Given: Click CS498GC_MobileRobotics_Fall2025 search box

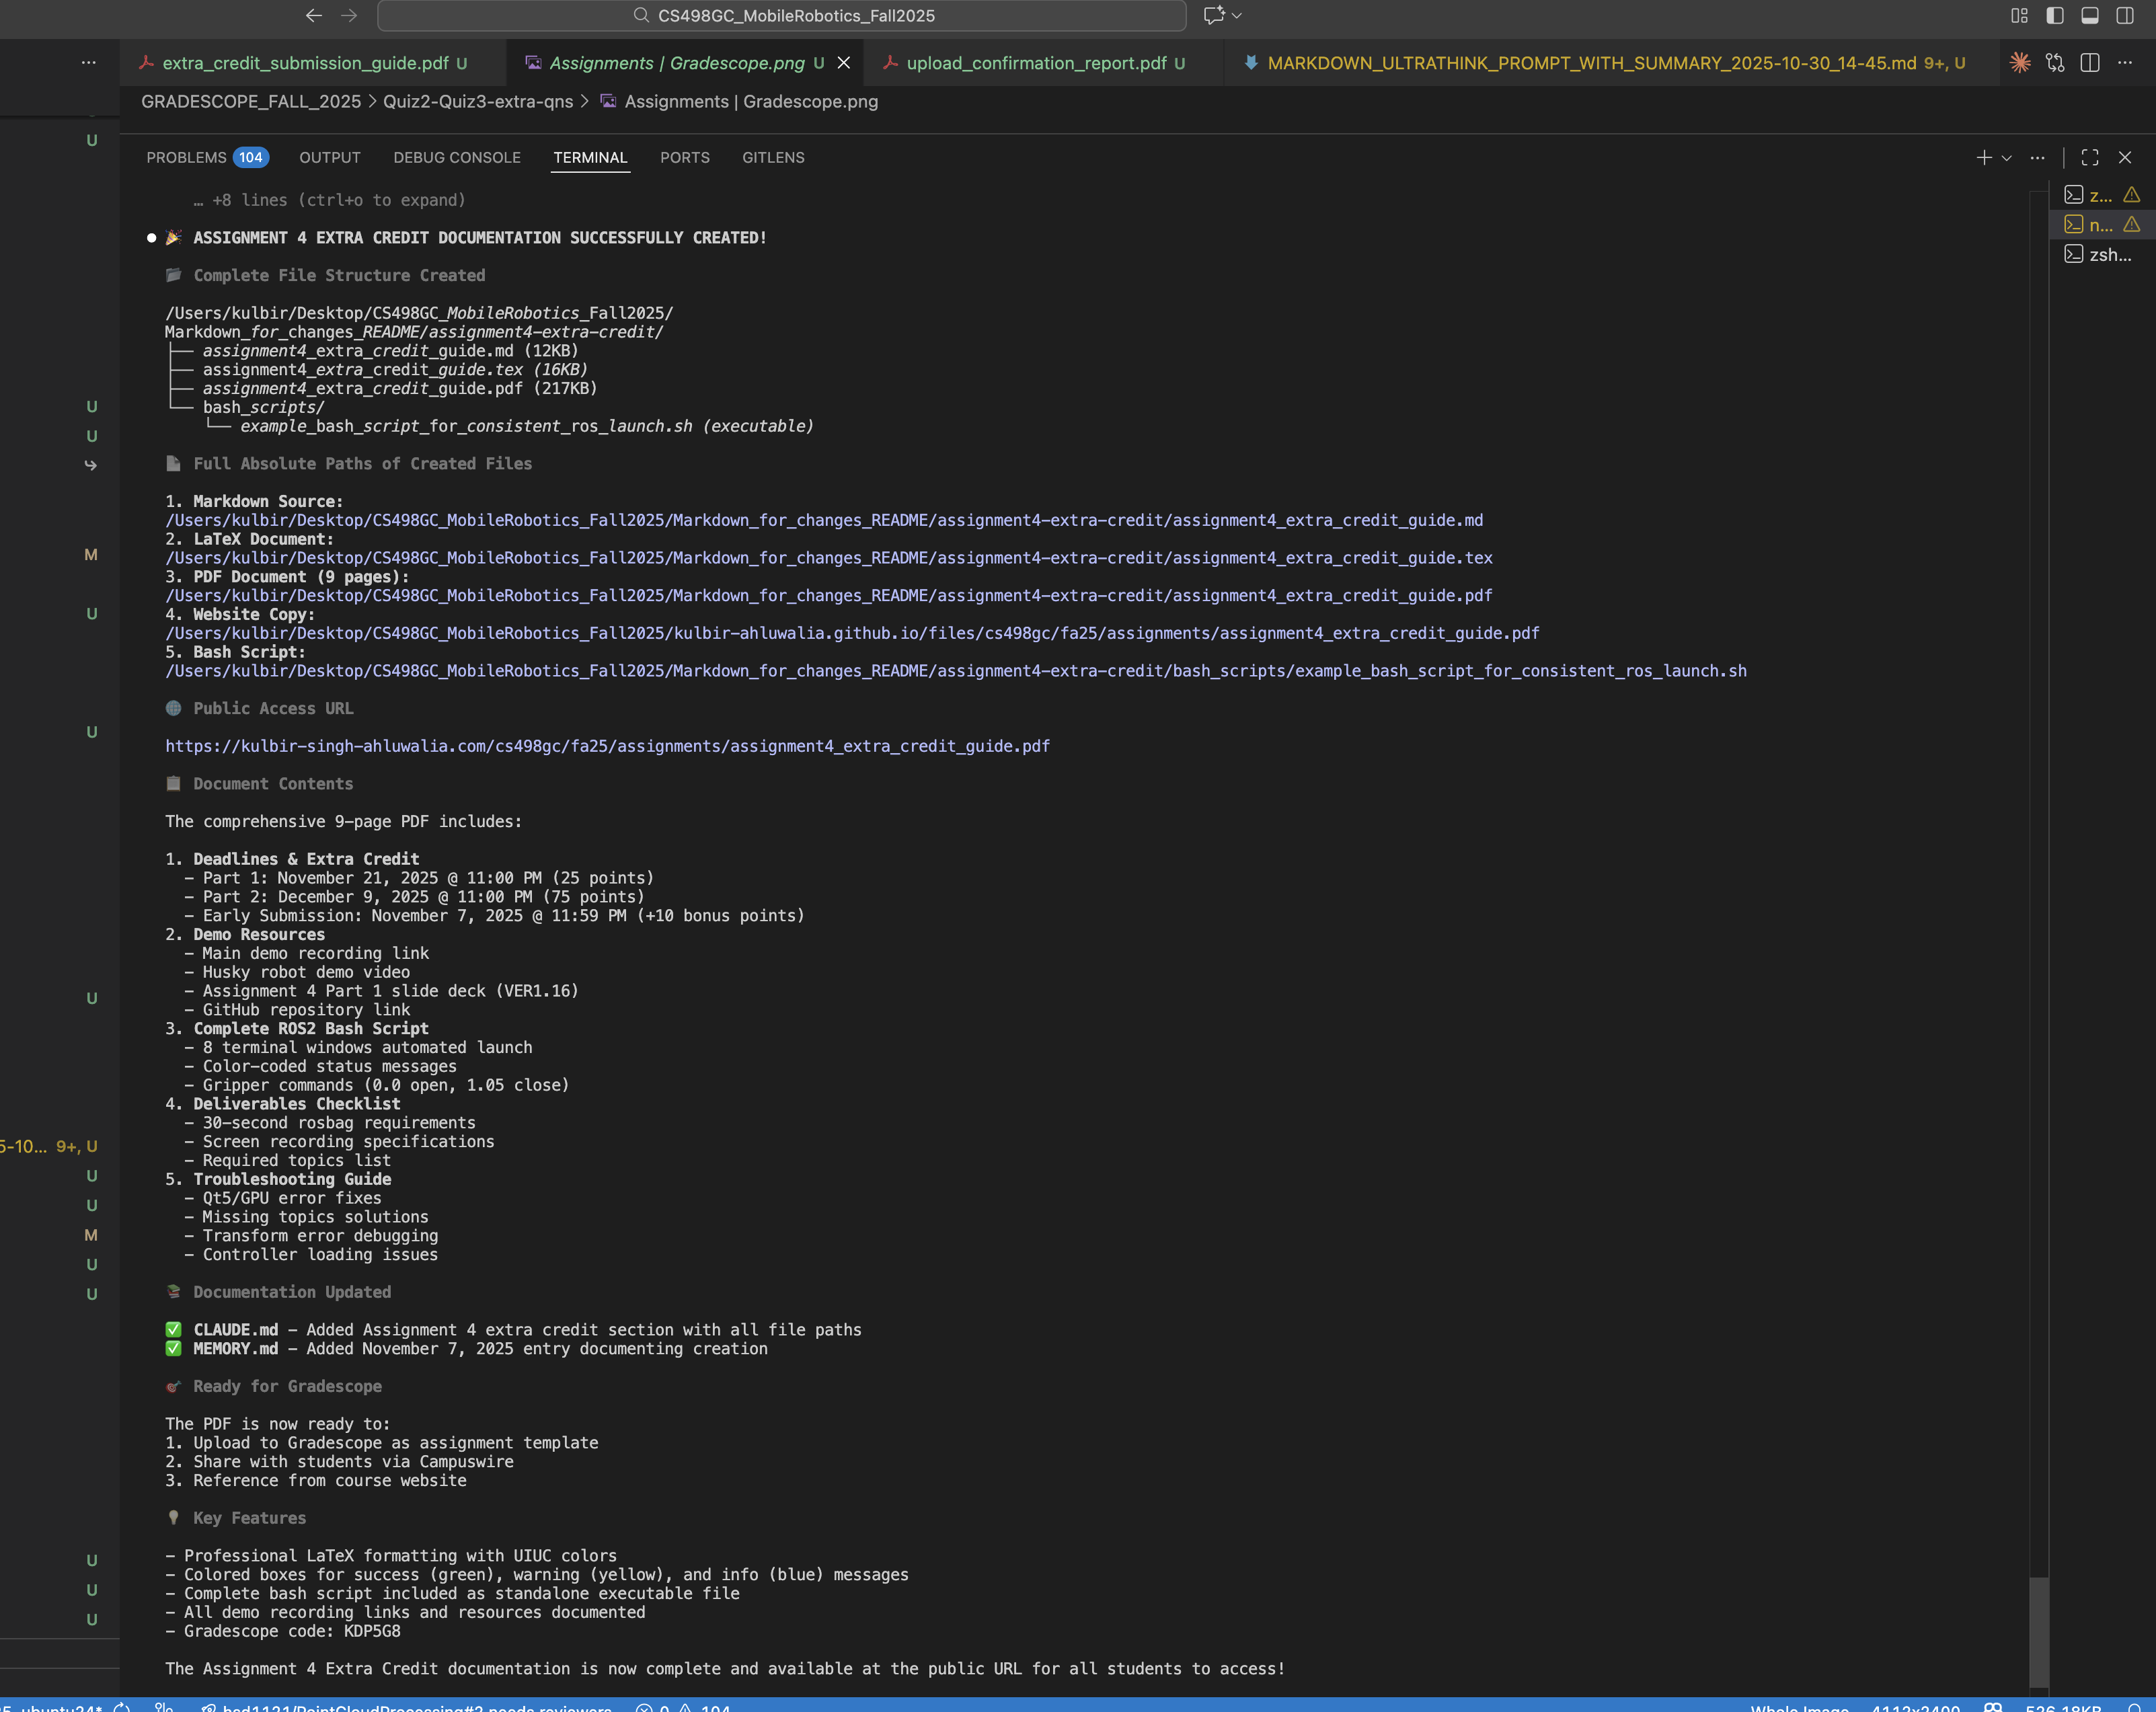Looking at the screenshot, I should [x=782, y=15].
